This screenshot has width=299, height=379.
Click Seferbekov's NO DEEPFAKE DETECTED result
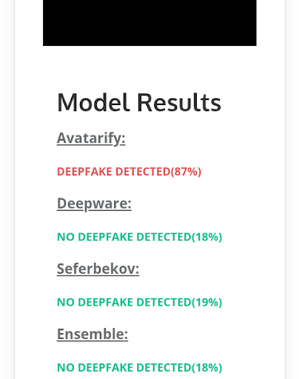point(139,302)
